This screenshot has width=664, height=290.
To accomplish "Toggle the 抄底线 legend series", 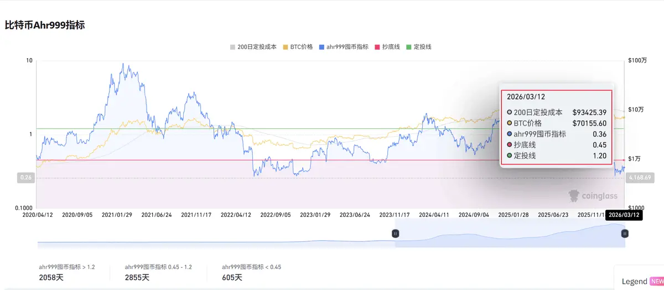I will (387, 47).
